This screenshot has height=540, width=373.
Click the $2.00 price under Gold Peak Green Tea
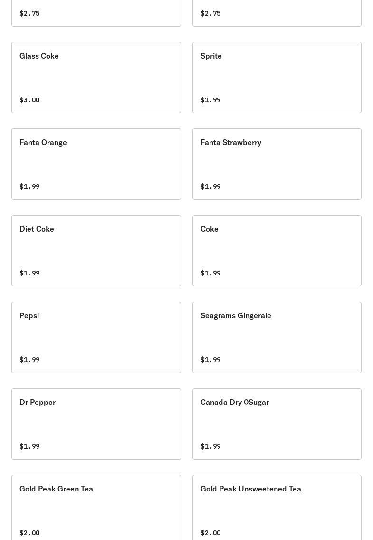(29, 533)
